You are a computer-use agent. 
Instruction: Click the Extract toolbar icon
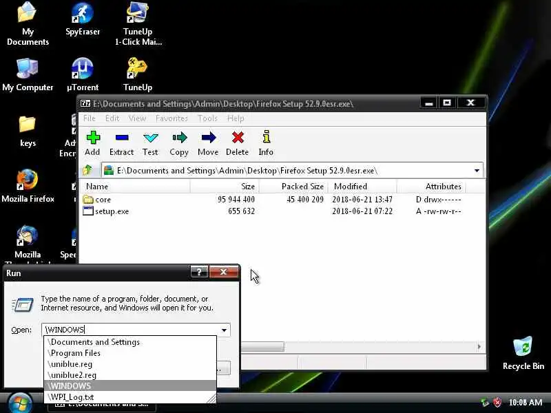pos(122,143)
